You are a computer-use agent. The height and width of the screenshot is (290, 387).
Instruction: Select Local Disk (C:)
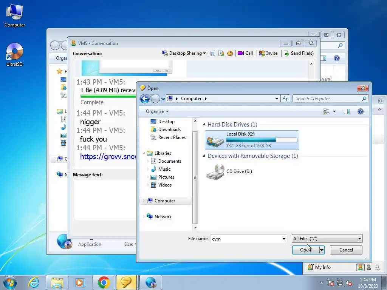pyautogui.click(x=252, y=140)
